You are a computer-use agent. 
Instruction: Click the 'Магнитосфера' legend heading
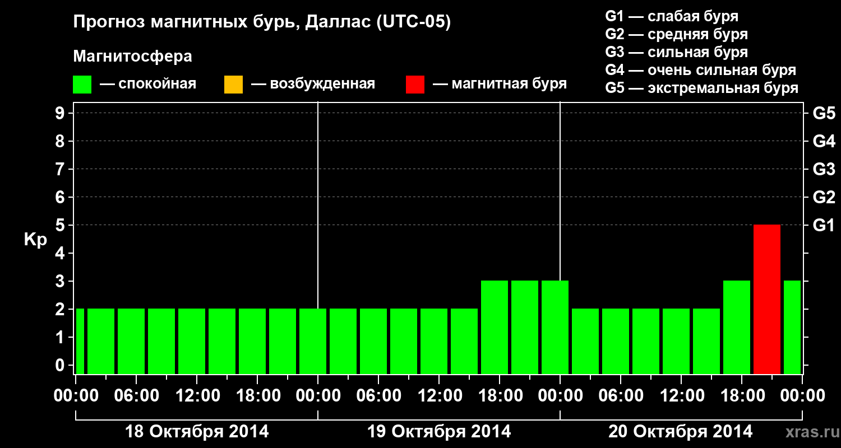[132, 57]
